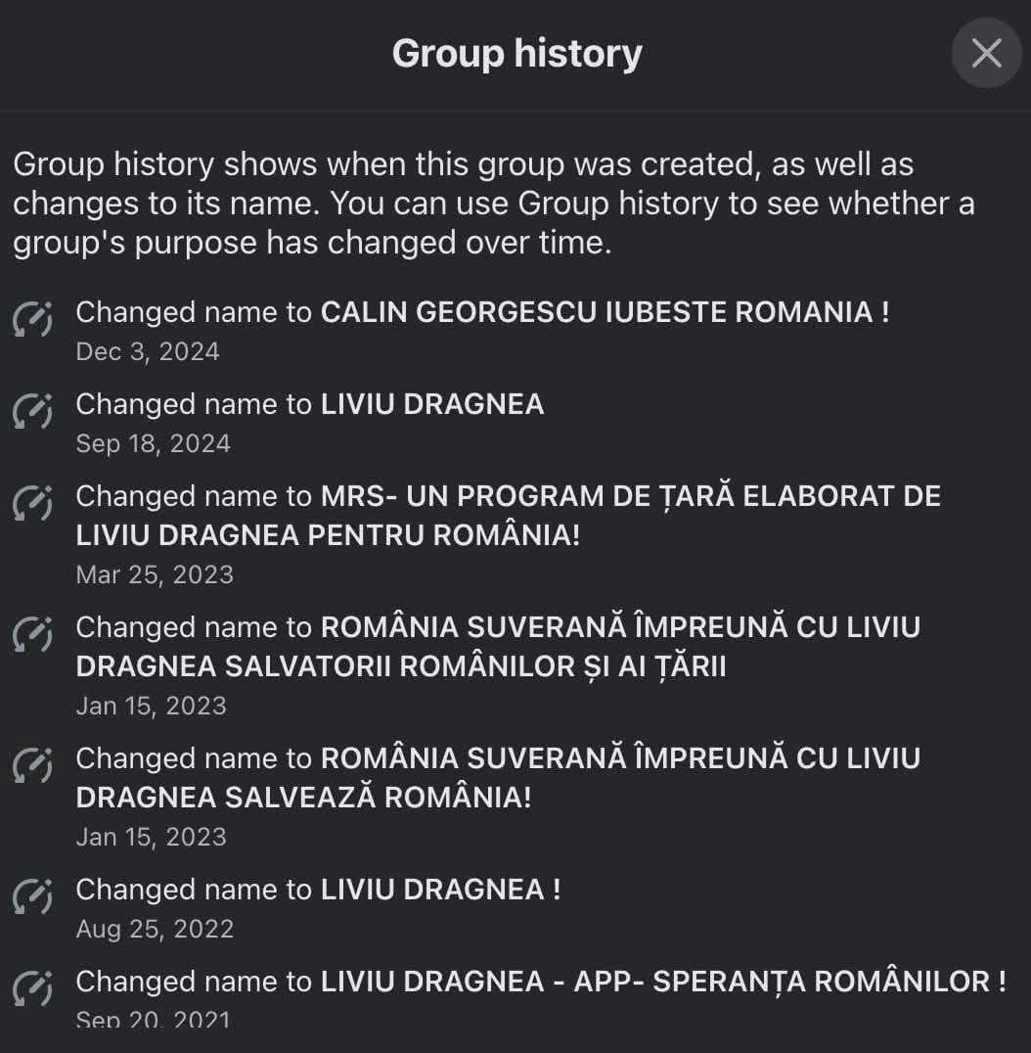
Task: Select the Sep 18, 2024 date label
Action: click(x=154, y=443)
